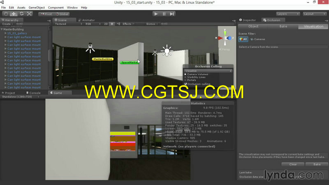This screenshot has width=329, height=185.
Task: Open the File menu
Action: pyautogui.click(x=3, y=7)
